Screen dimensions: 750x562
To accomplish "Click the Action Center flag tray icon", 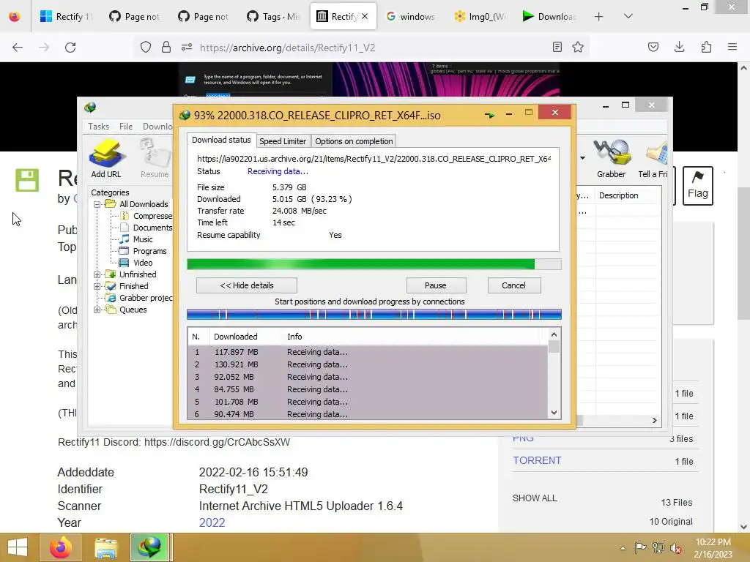I will click(640, 548).
